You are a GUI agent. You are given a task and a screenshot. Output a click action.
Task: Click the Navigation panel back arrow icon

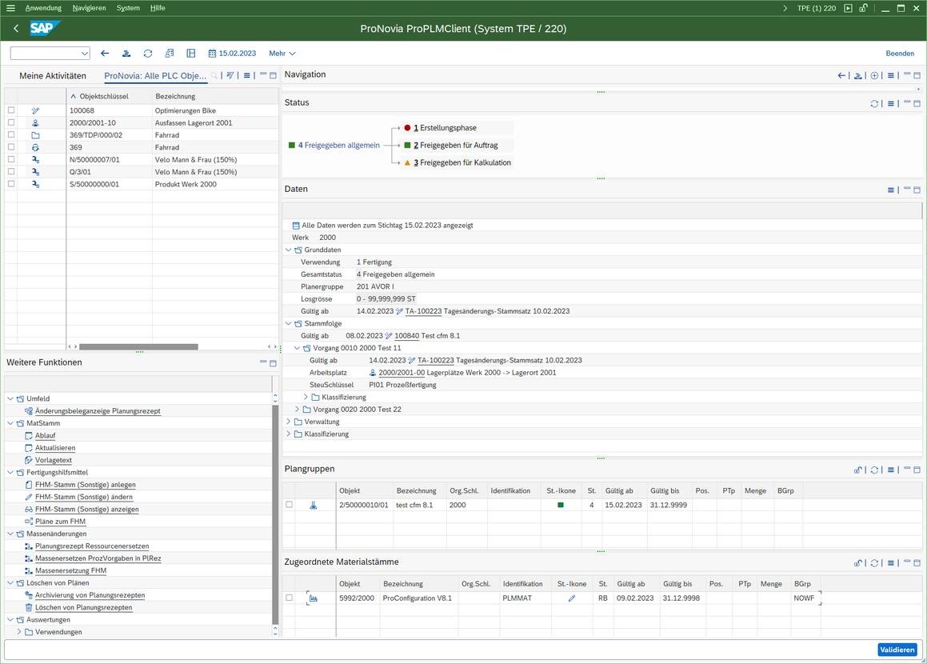841,76
